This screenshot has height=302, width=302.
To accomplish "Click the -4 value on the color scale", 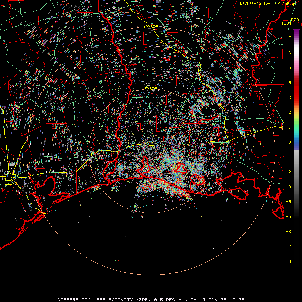I will coord(288,202).
